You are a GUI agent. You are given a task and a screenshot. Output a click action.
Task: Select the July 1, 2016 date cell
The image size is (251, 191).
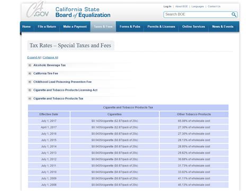pyautogui.click(x=49, y=133)
